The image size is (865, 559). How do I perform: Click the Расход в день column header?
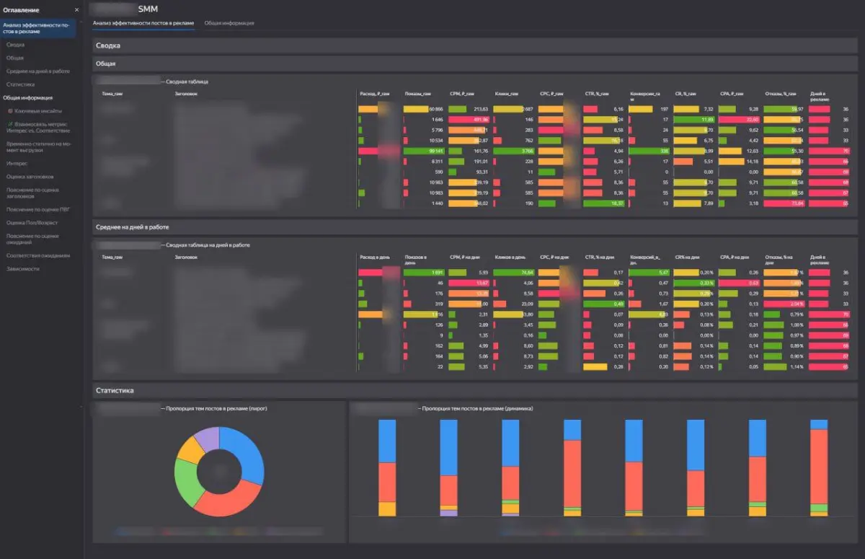click(374, 257)
